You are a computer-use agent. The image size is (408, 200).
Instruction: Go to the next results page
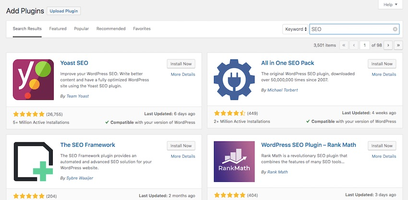pyautogui.click(x=388, y=45)
